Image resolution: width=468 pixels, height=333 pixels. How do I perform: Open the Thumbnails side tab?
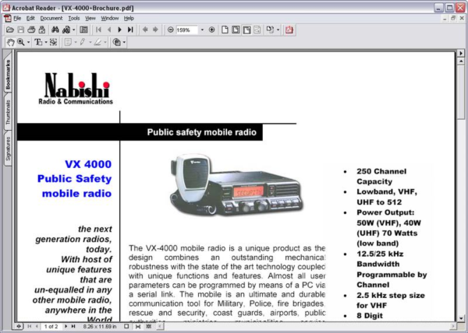pyautogui.click(x=8, y=112)
